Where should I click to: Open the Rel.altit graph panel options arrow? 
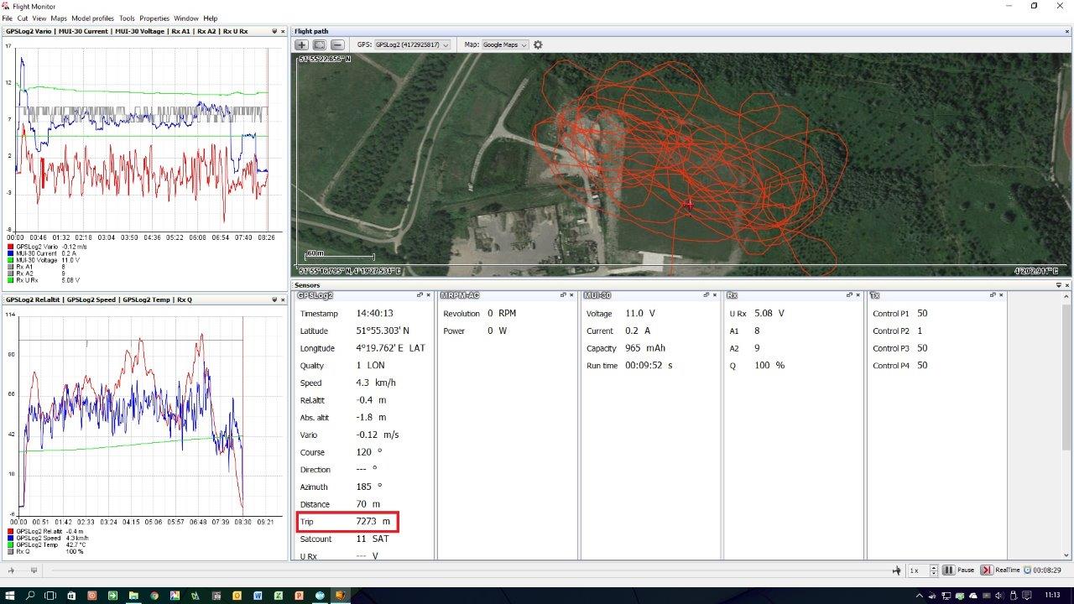274,299
